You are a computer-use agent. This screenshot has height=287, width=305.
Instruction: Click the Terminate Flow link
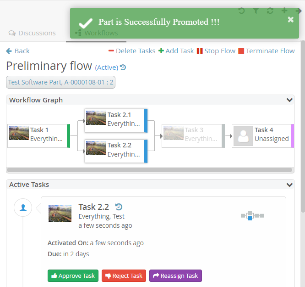click(x=267, y=51)
